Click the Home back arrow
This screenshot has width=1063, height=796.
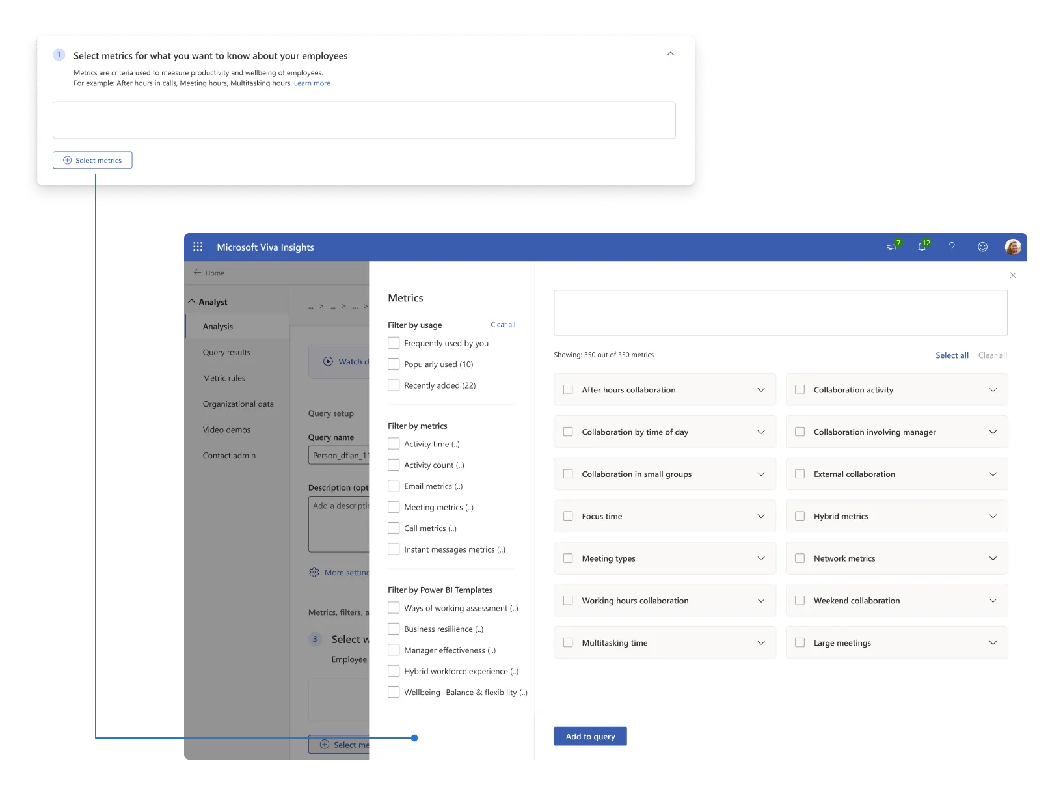197,273
